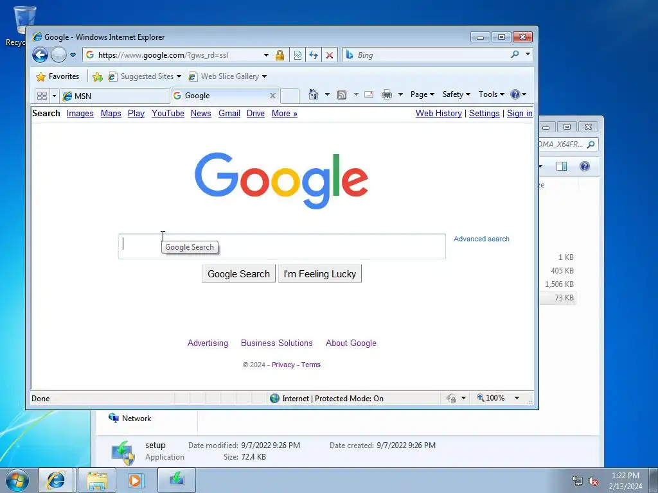This screenshot has width=658, height=493.
Task: Open the Settings link on Google page
Action: [485, 113]
